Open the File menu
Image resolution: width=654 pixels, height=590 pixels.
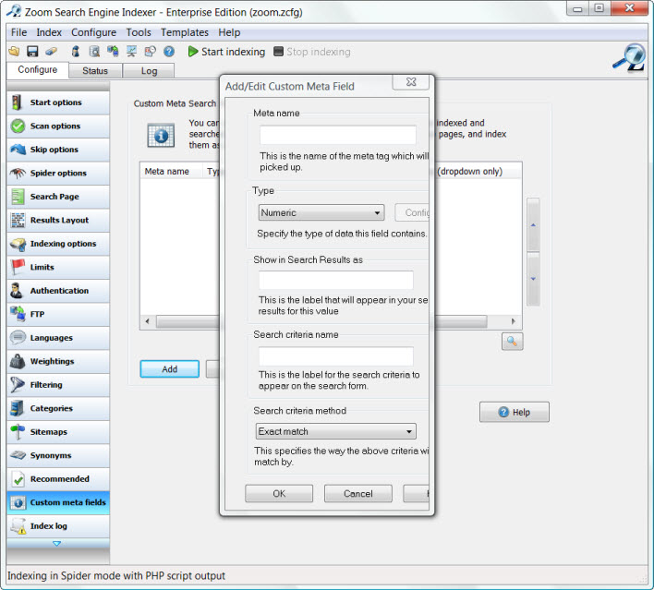[18, 32]
